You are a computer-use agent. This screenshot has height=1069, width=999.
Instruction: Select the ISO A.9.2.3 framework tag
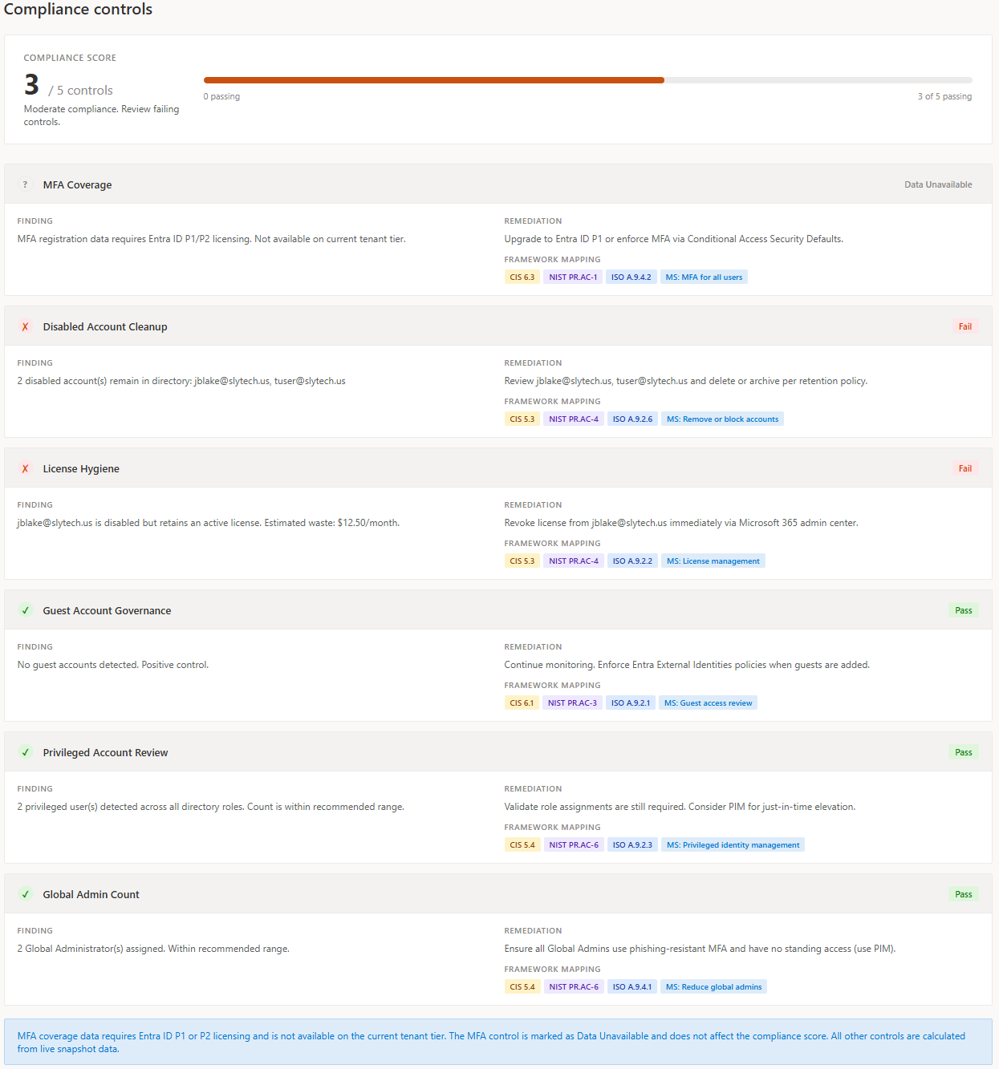coord(632,844)
